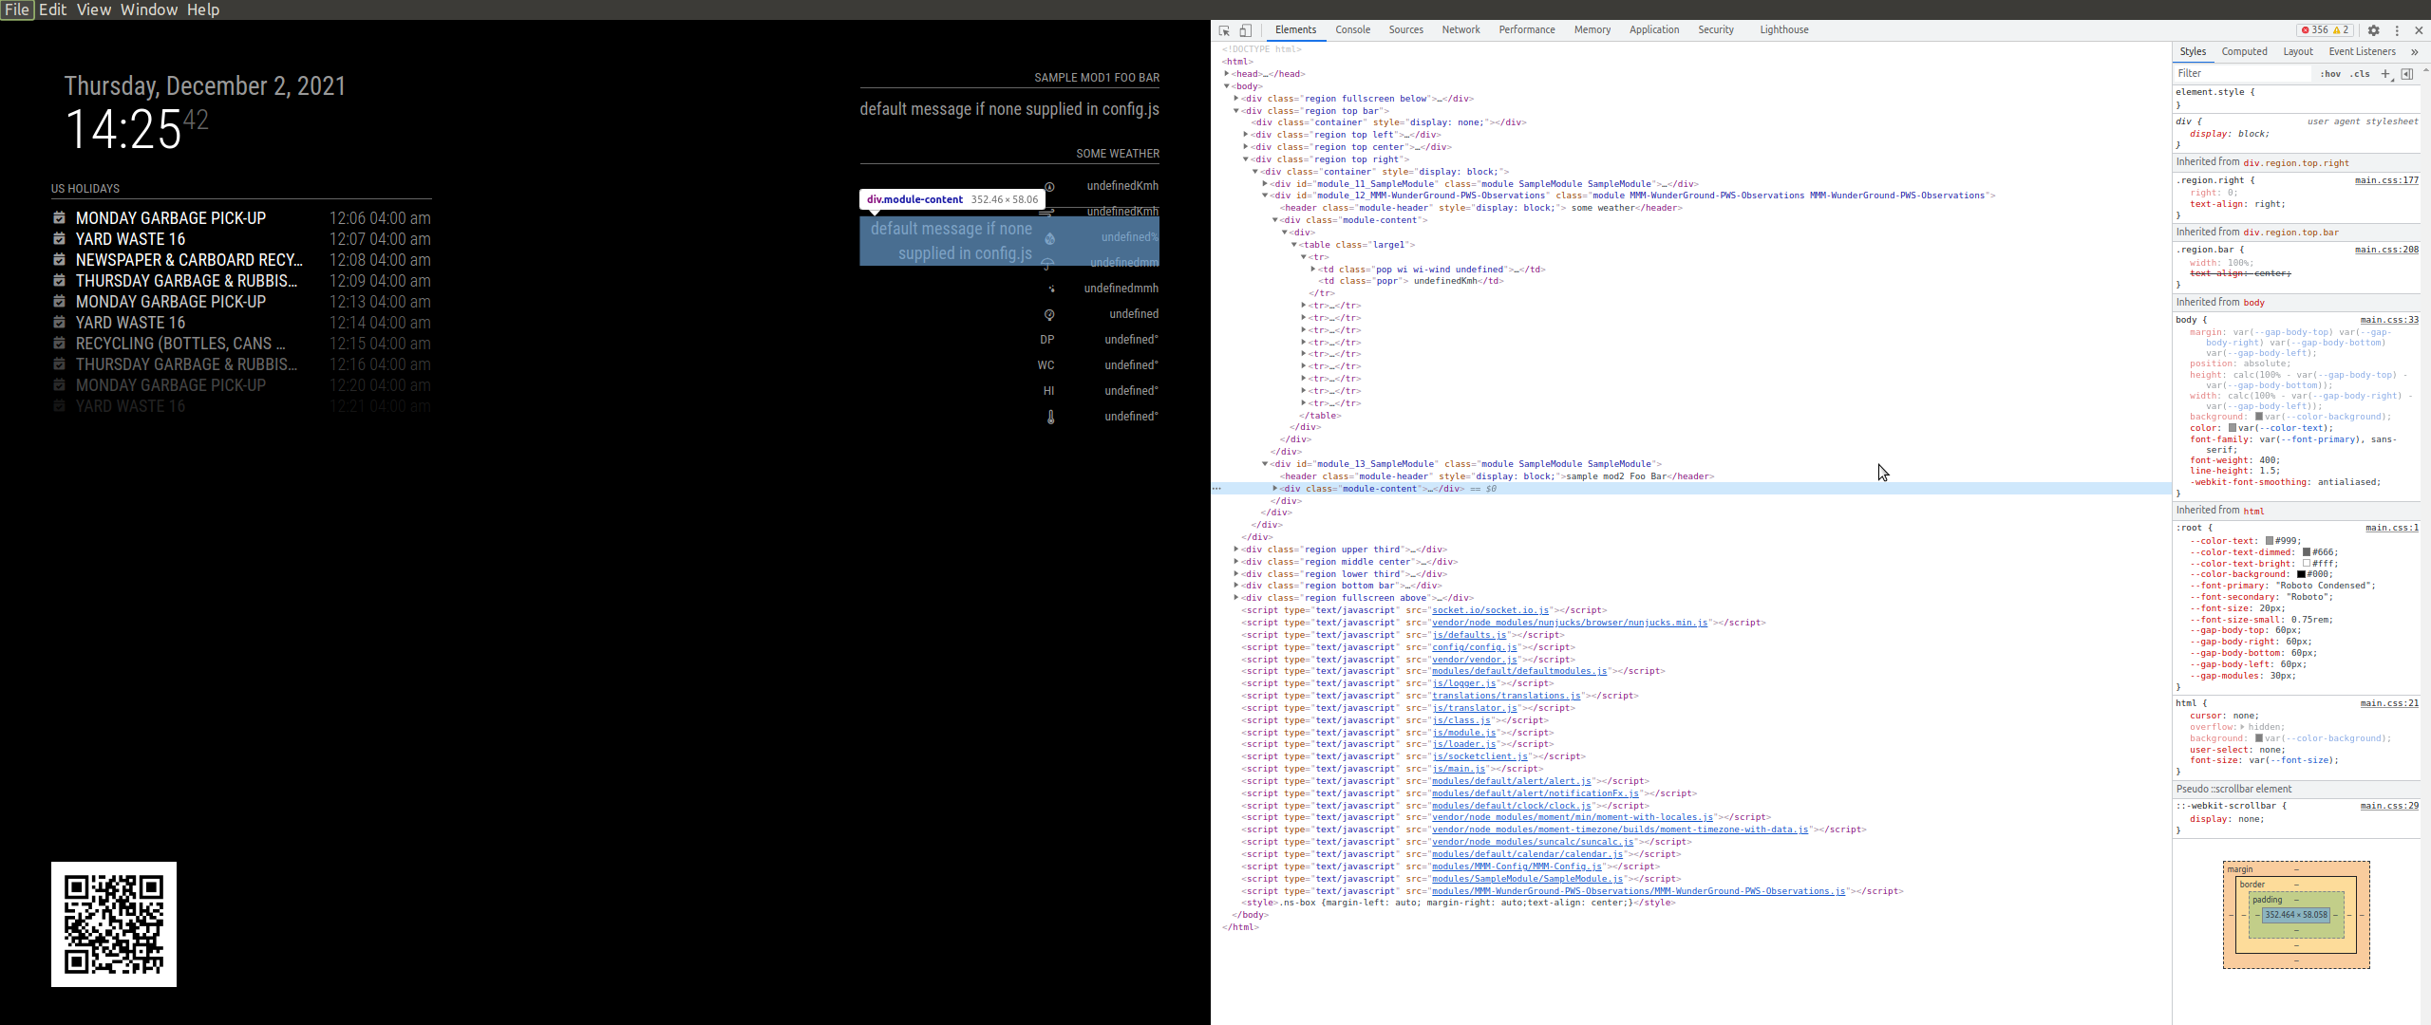Click the 356 errors badge

coord(2323,29)
